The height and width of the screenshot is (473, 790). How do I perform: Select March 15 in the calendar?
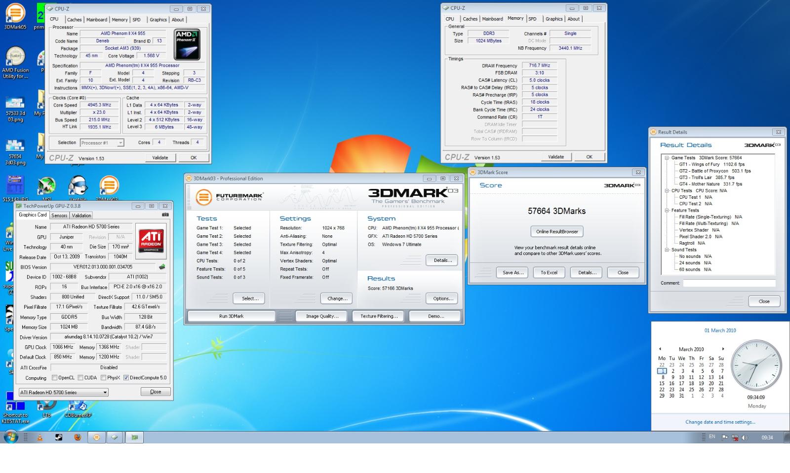[x=662, y=383]
